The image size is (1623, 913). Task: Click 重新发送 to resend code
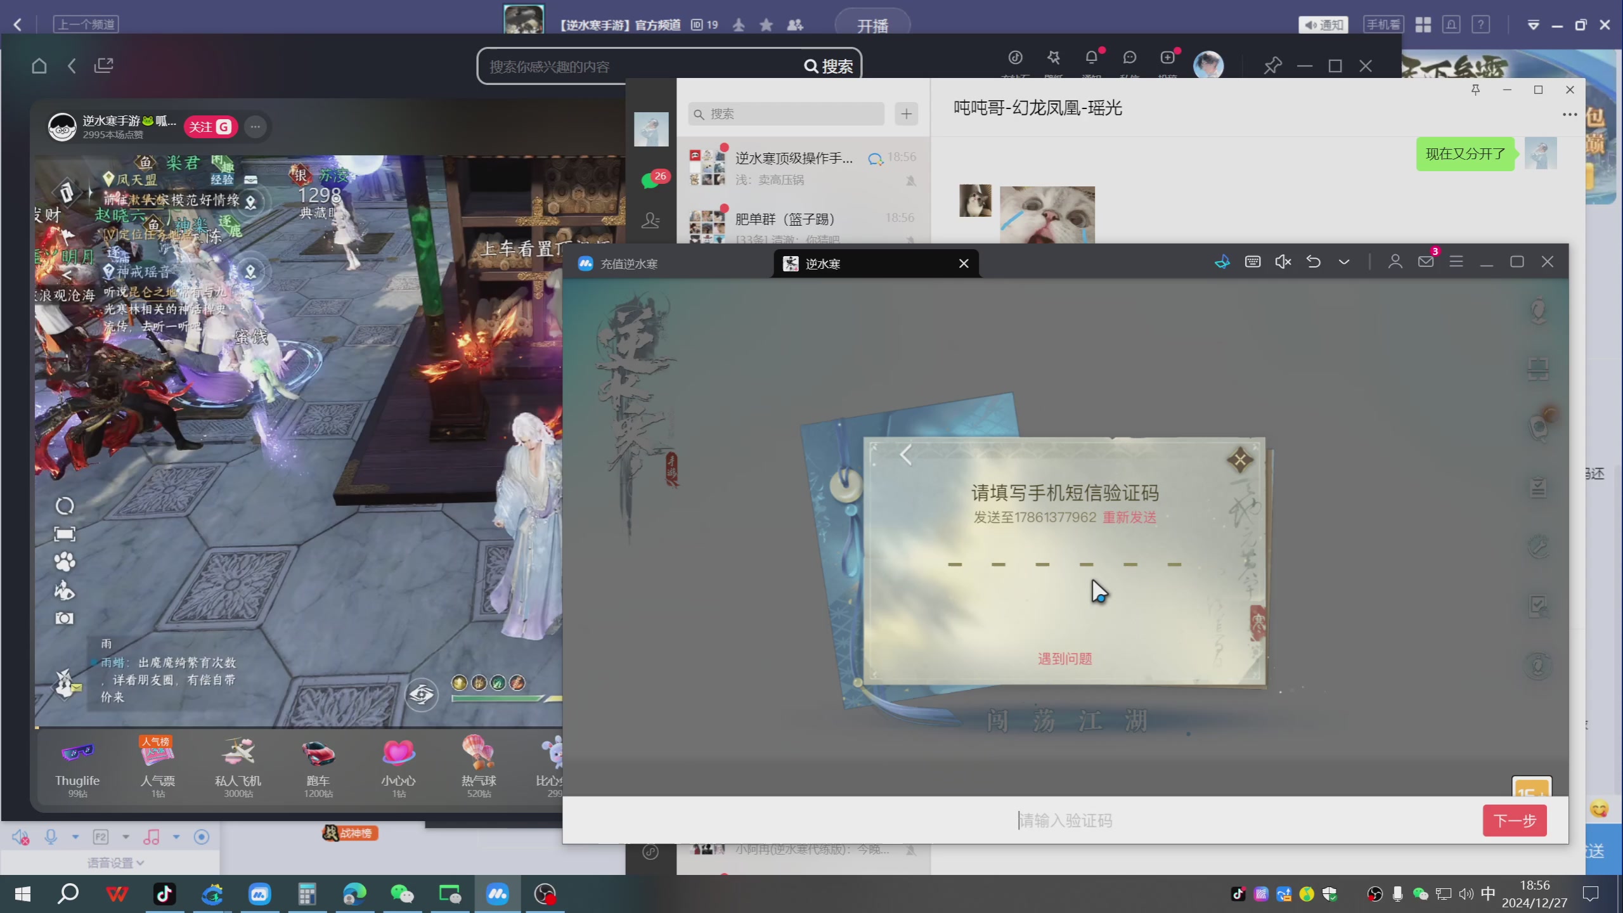point(1130,517)
